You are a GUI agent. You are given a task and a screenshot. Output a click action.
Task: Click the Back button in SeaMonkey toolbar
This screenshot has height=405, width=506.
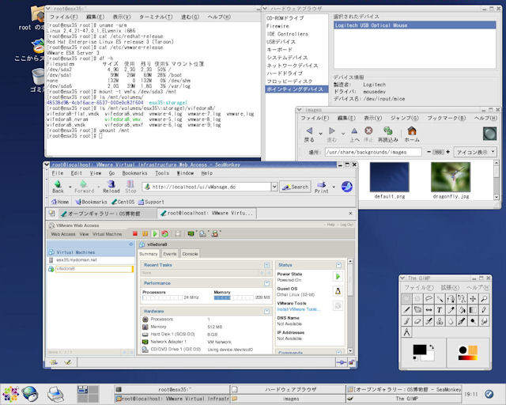point(58,187)
